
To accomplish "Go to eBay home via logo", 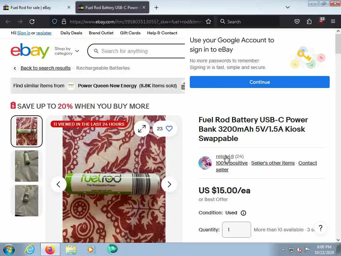I will pos(30,51).
